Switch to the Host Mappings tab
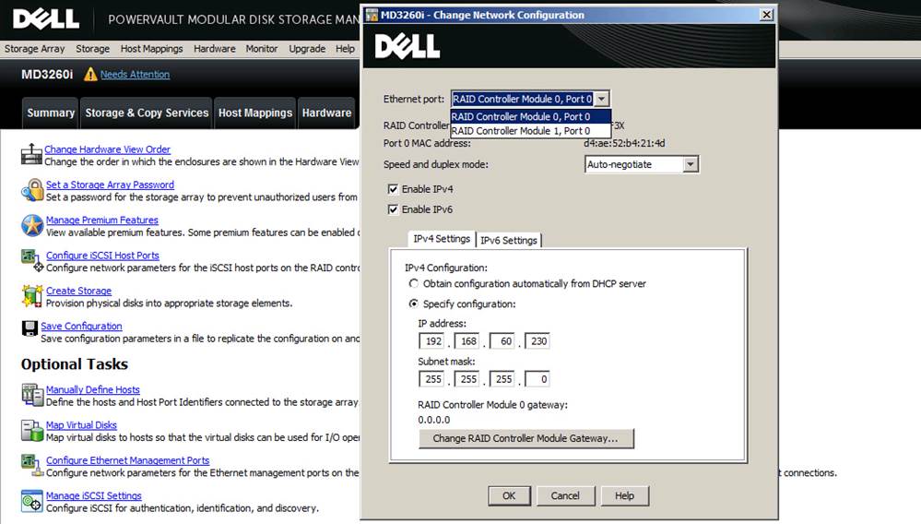 [x=255, y=113]
